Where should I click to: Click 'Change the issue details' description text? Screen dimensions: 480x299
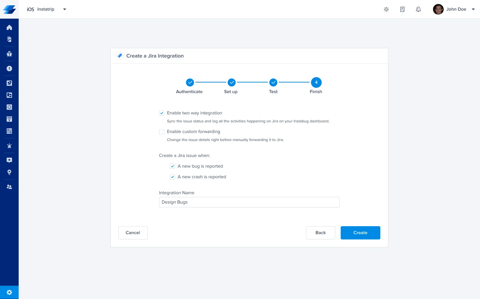(225, 140)
